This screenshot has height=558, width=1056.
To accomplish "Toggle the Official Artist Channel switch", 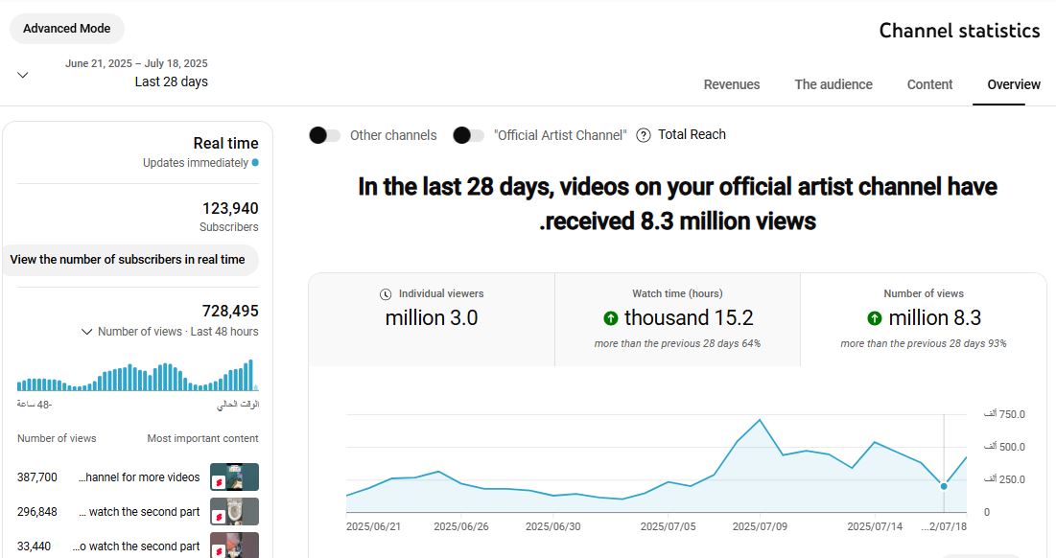I will tap(468, 135).
